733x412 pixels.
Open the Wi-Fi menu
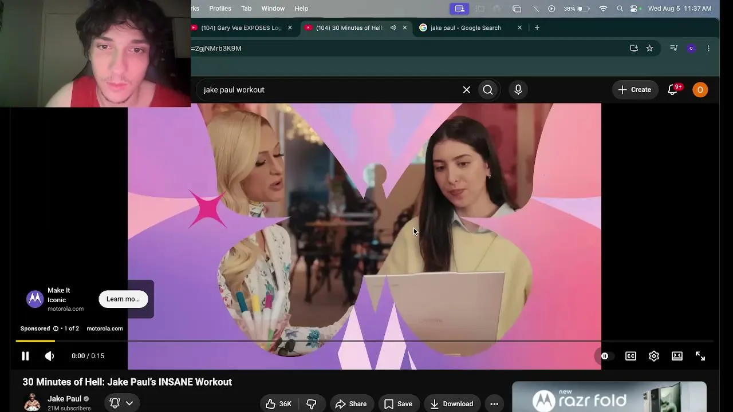pyautogui.click(x=603, y=9)
